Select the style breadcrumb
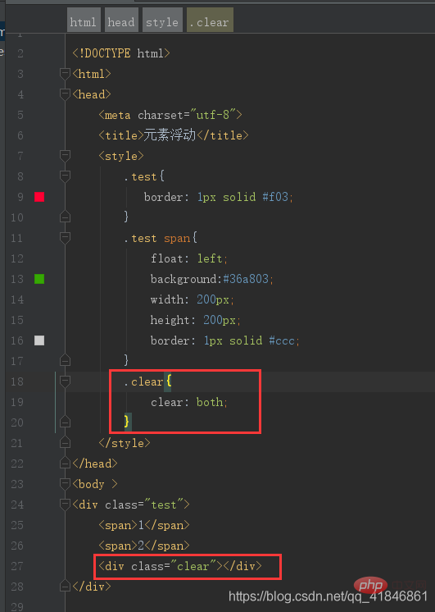 [162, 21]
